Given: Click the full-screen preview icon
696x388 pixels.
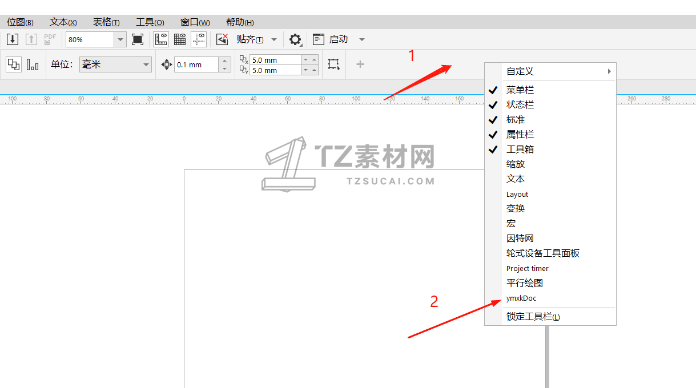Looking at the screenshot, I should 137,39.
